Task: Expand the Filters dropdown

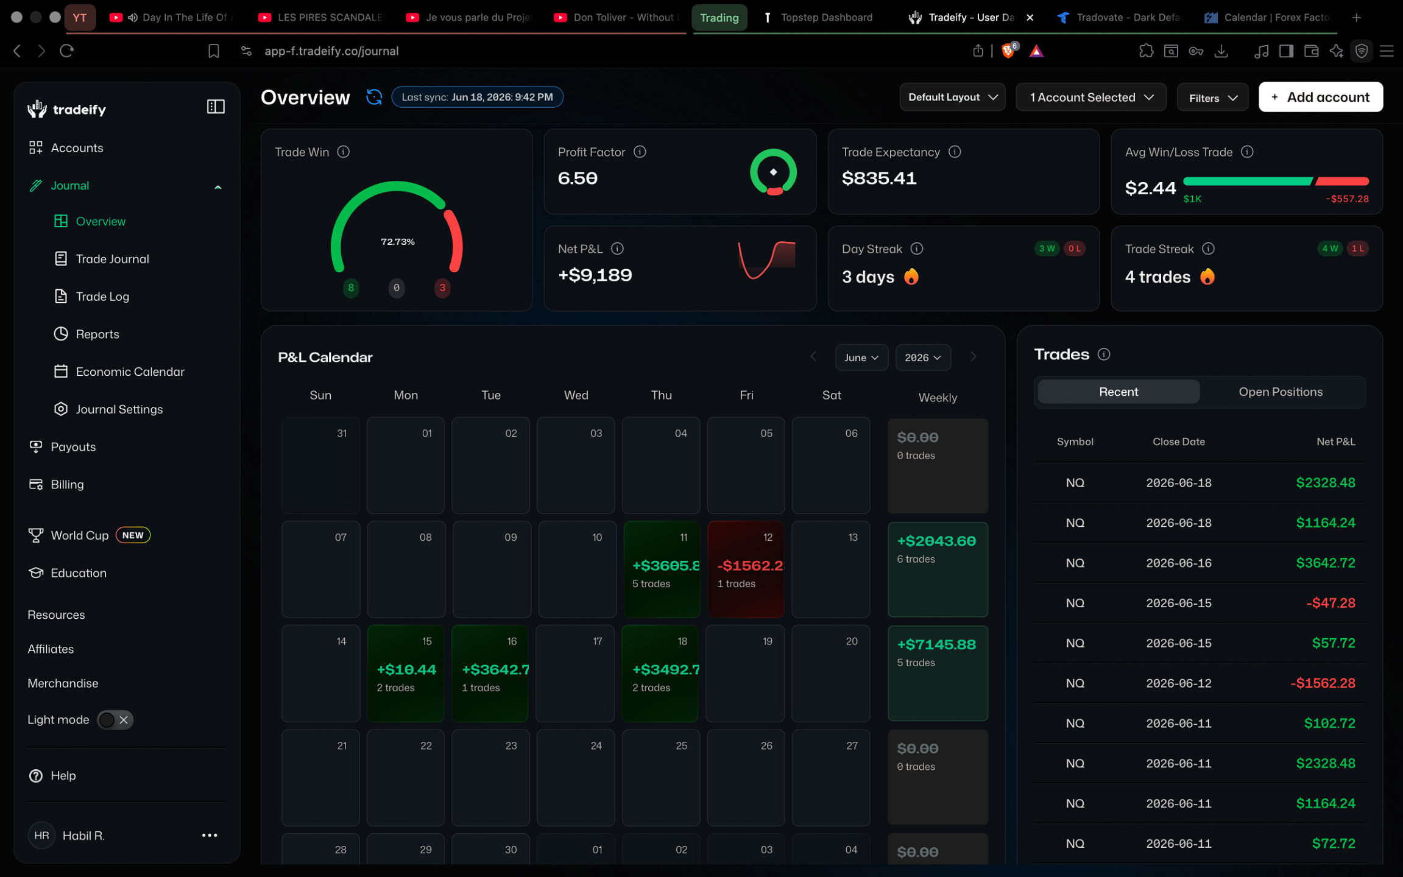Action: click(x=1213, y=97)
